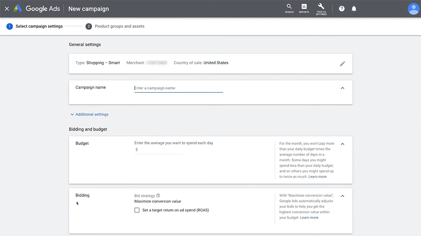
Task: Click Learn more link in Bidding help
Action: (x=309, y=218)
